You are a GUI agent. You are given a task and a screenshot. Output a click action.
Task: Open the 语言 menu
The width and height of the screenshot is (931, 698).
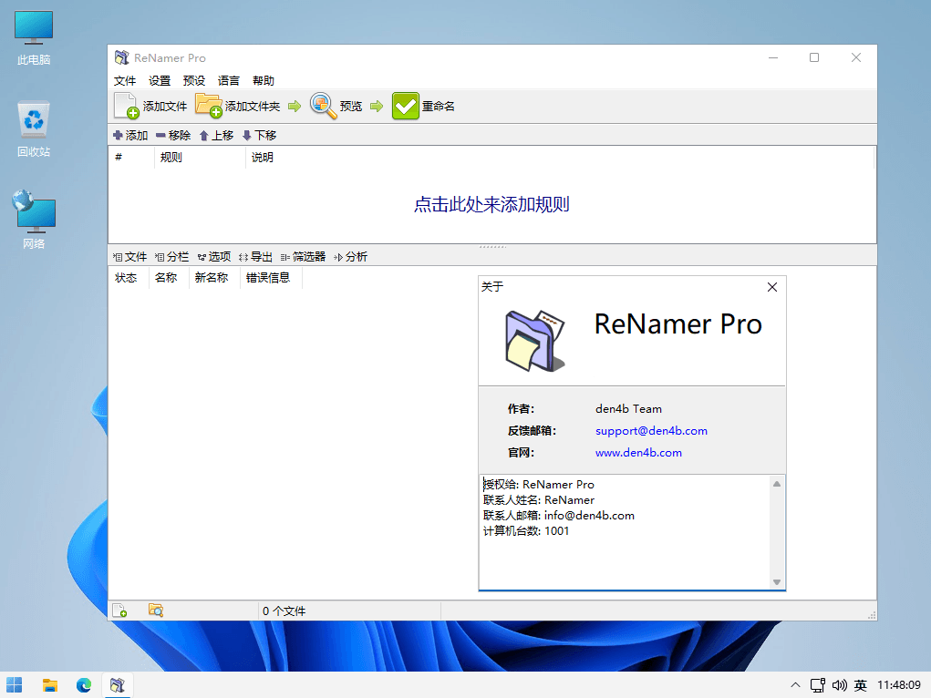[x=229, y=81]
